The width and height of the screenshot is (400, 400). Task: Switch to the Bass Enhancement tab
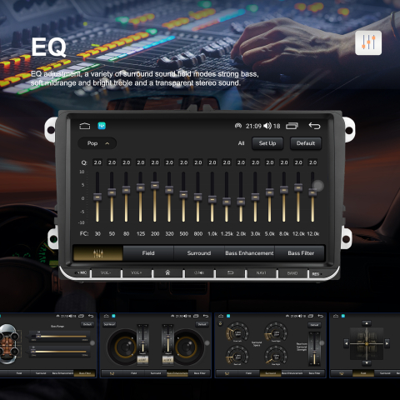[249, 253]
